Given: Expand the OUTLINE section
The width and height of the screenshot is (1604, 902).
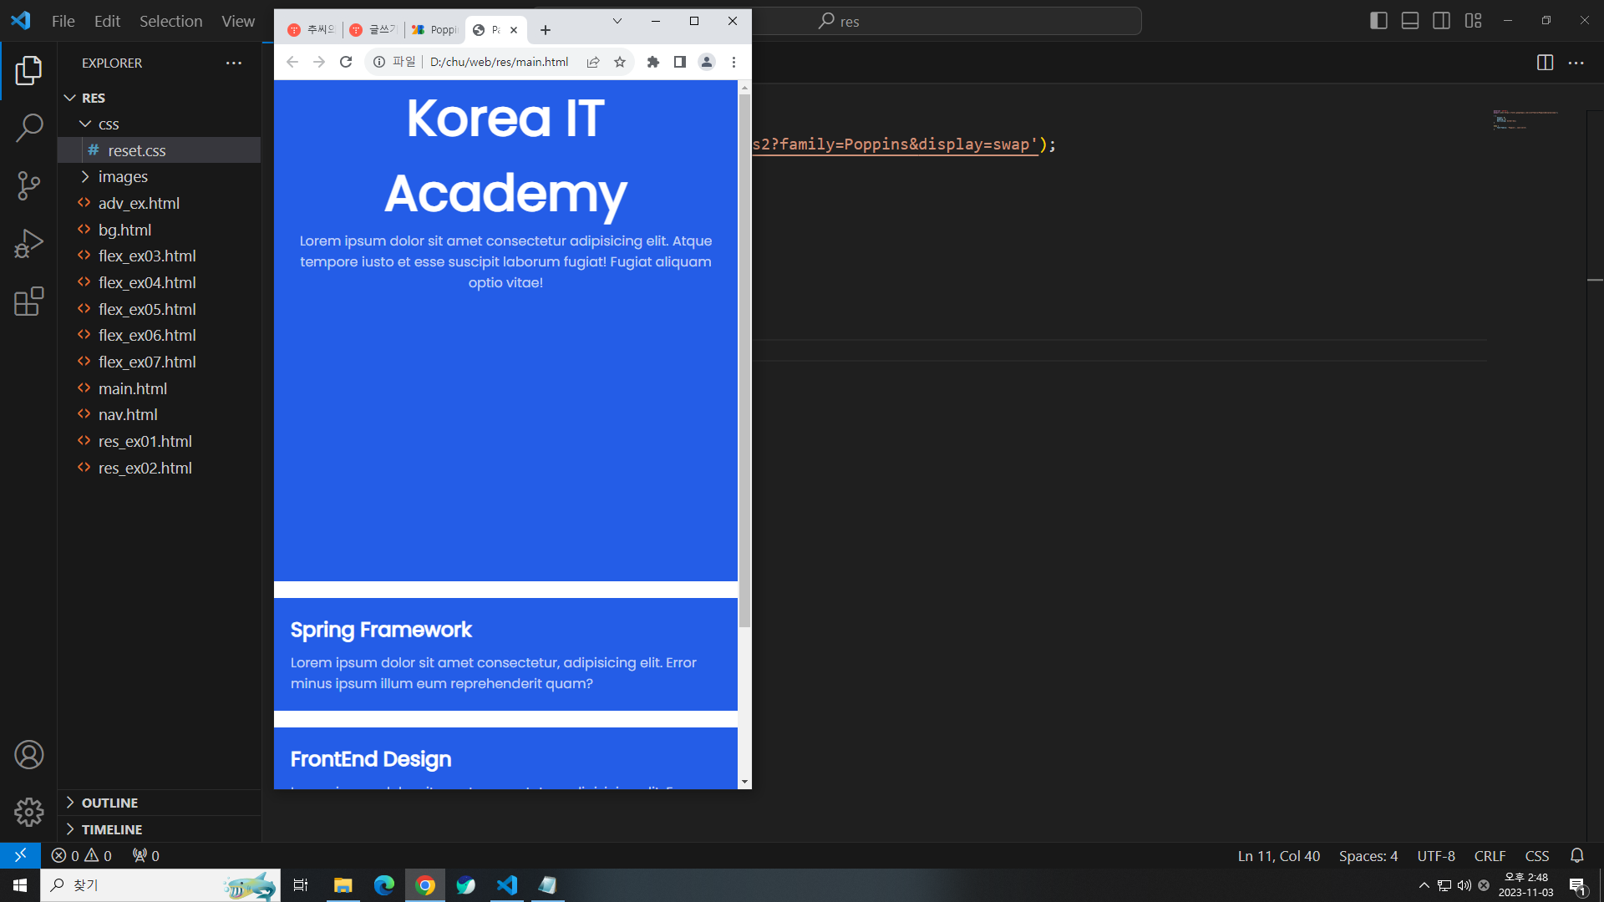Looking at the screenshot, I should [109, 803].
